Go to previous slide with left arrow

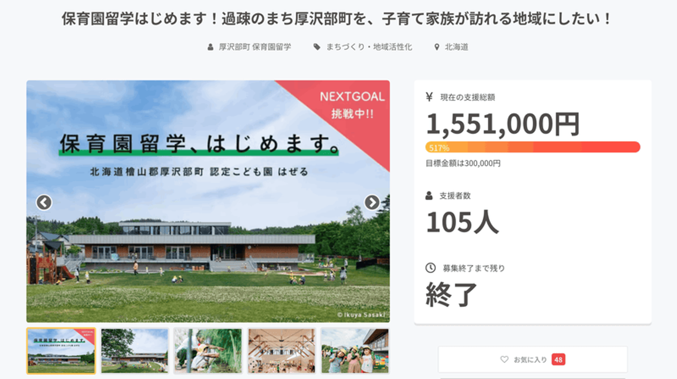[x=44, y=202]
